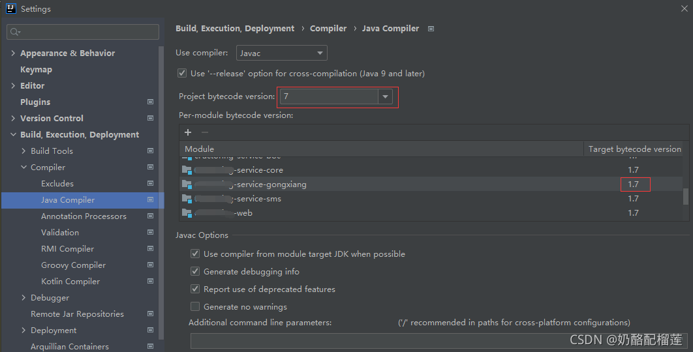The width and height of the screenshot is (693, 352).
Task: Click project-level icon beside Build Tools
Action: (x=150, y=151)
